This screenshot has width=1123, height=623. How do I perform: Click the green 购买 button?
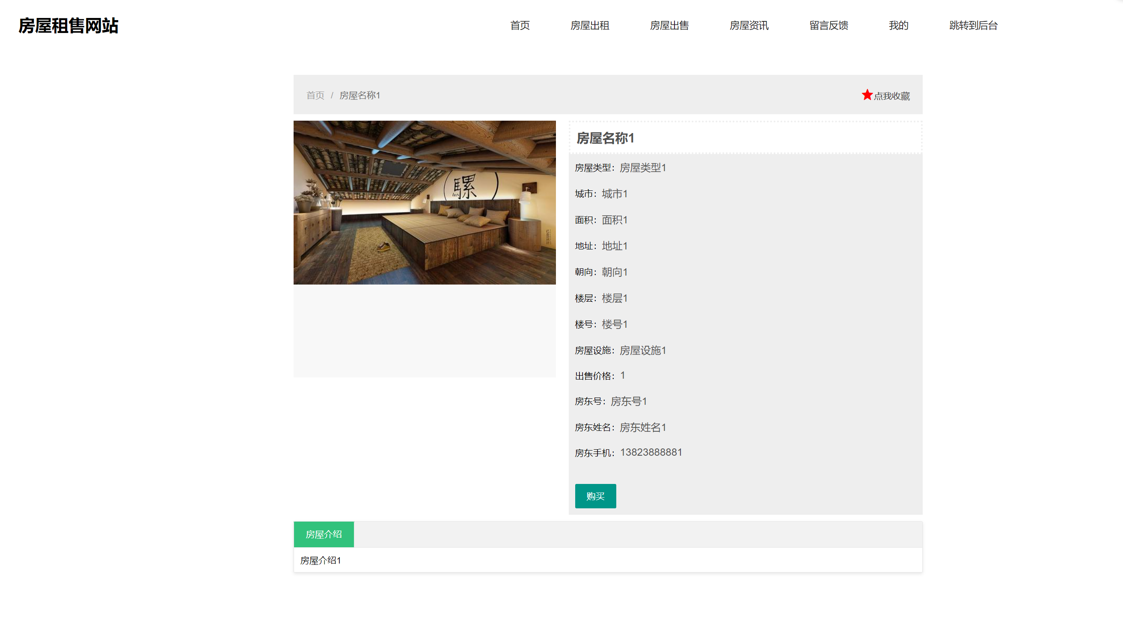click(595, 495)
